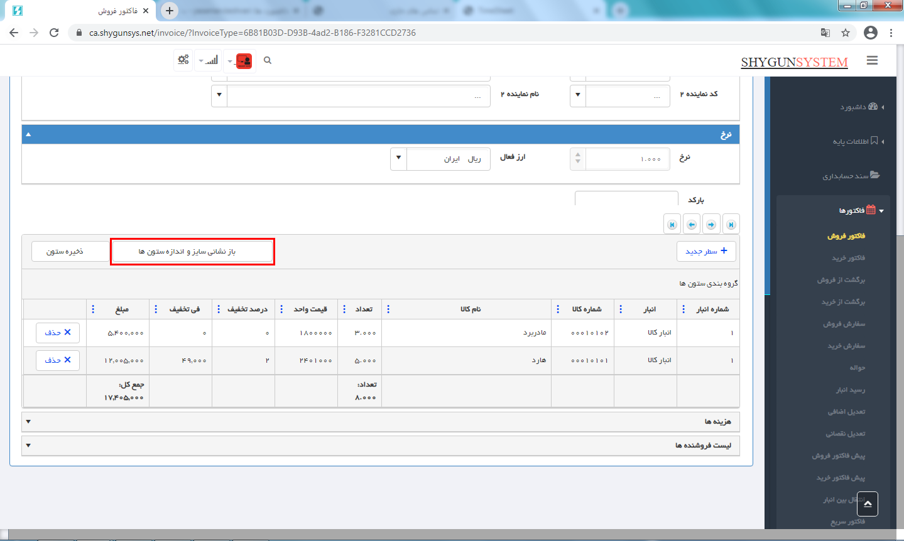Click the بارکد input field
This screenshot has width=904, height=541.
626,199
